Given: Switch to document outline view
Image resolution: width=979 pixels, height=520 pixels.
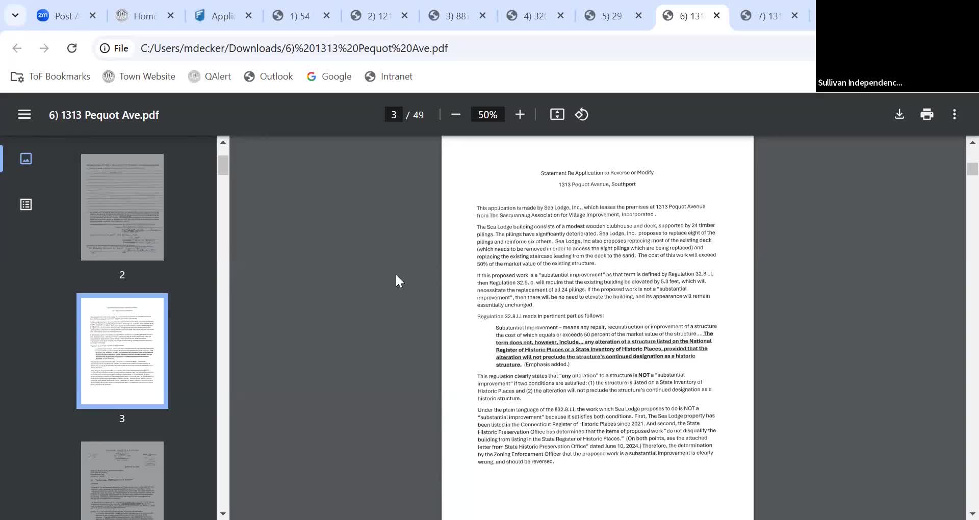Looking at the screenshot, I should [x=26, y=204].
